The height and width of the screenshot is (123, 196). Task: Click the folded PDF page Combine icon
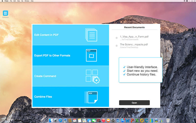[x=91, y=97]
